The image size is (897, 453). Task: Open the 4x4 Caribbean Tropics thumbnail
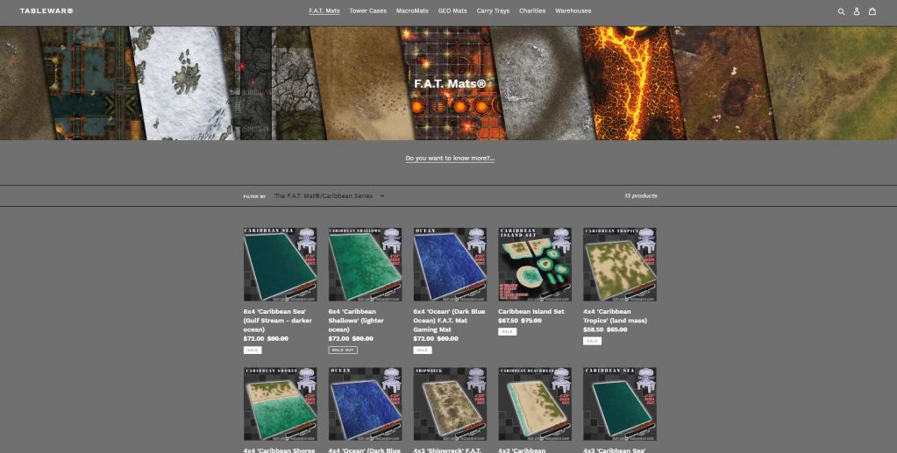click(620, 265)
